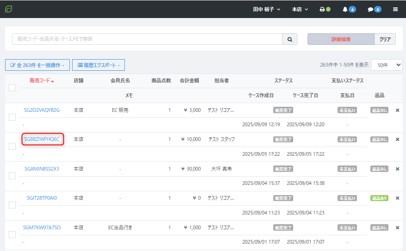Viewport: 406px width, 251px height.
Task: Click the green leaf logo icon
Action: (x=9, y=9)
